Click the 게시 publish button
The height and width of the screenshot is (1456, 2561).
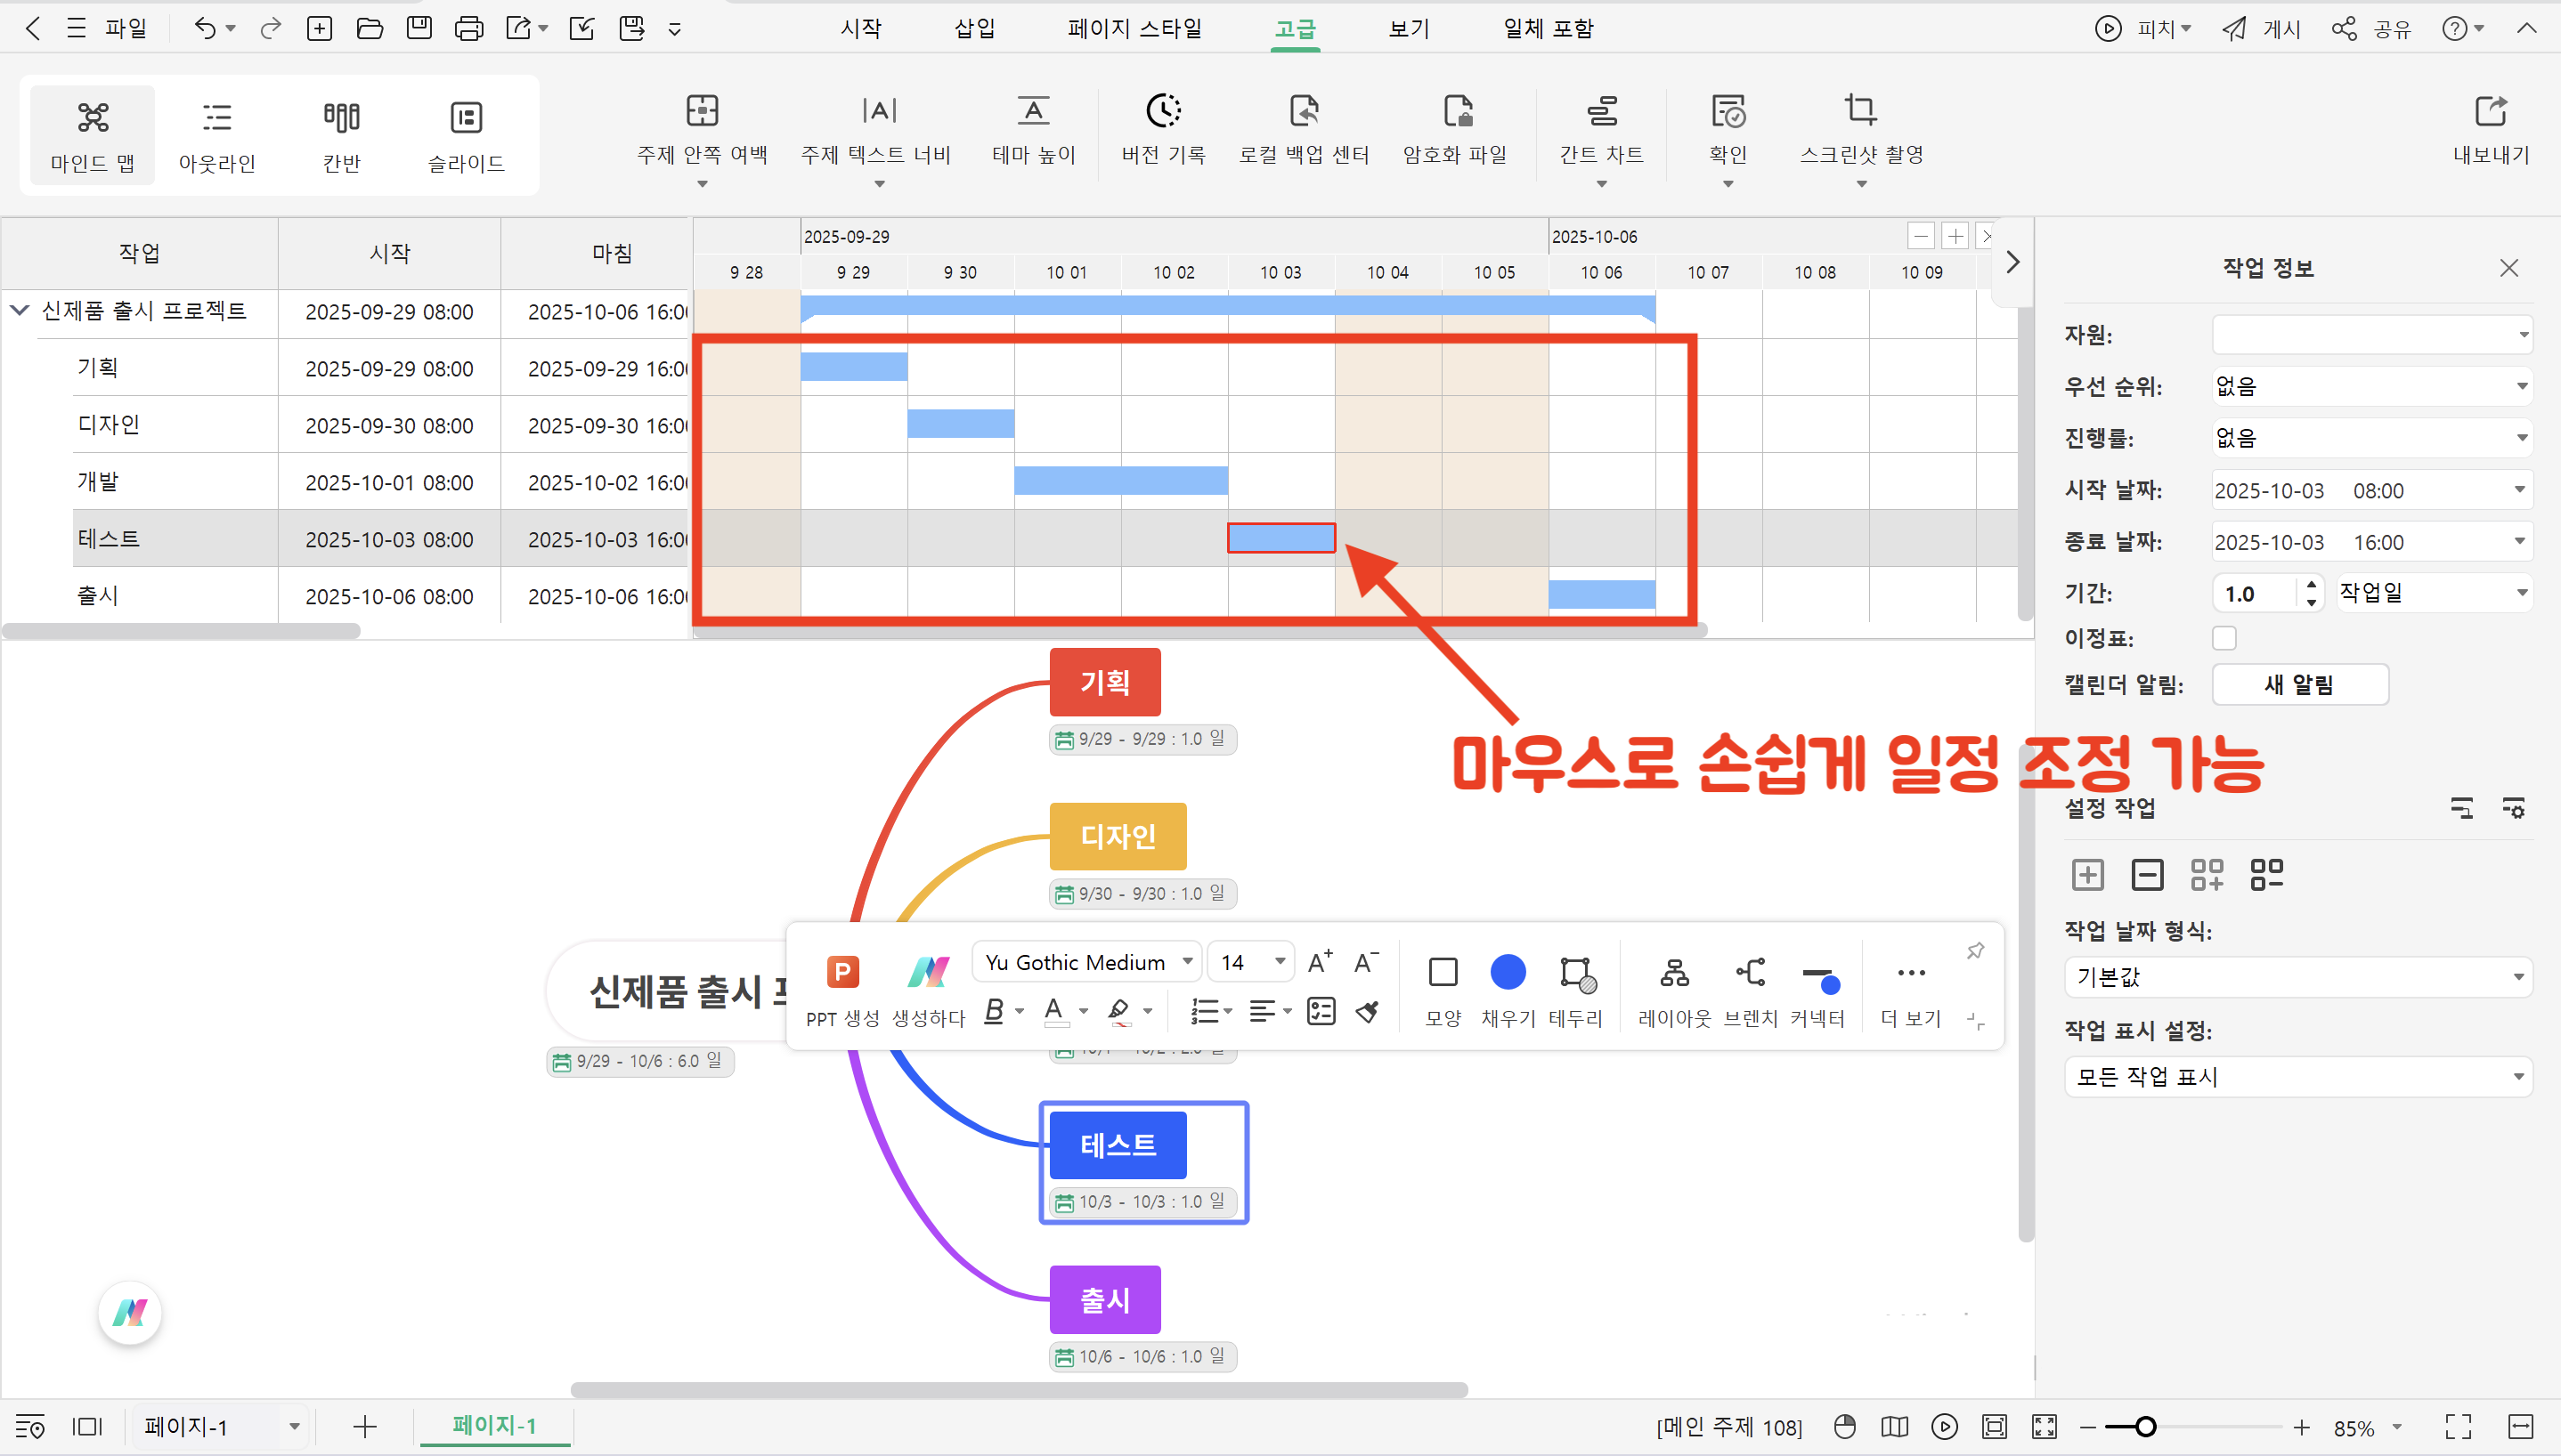pyautogui.click(x=2260, y=28)
